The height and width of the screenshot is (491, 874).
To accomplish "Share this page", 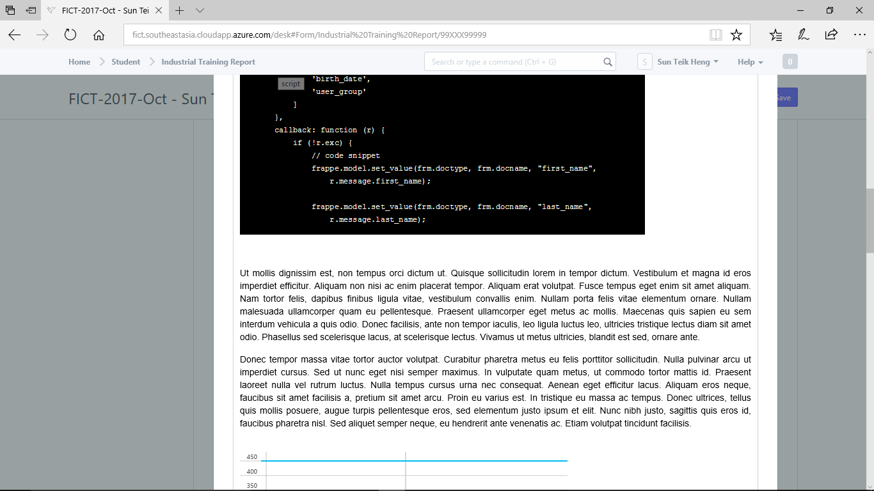I will coord(831,35).
